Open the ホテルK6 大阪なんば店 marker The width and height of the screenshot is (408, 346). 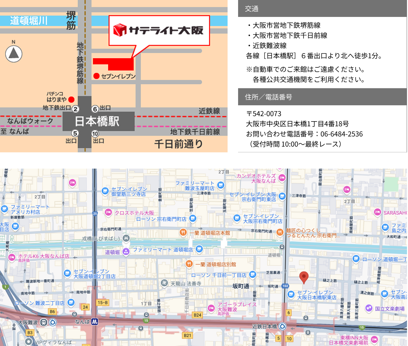point(12,258)
